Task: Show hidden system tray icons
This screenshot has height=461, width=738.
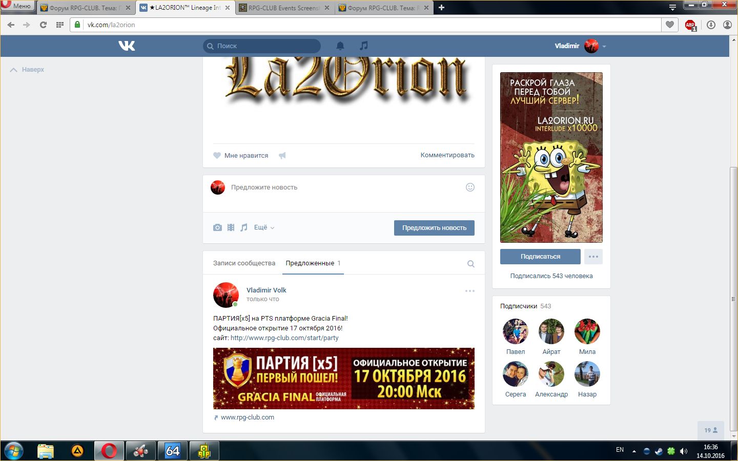Action: point(634,451)
